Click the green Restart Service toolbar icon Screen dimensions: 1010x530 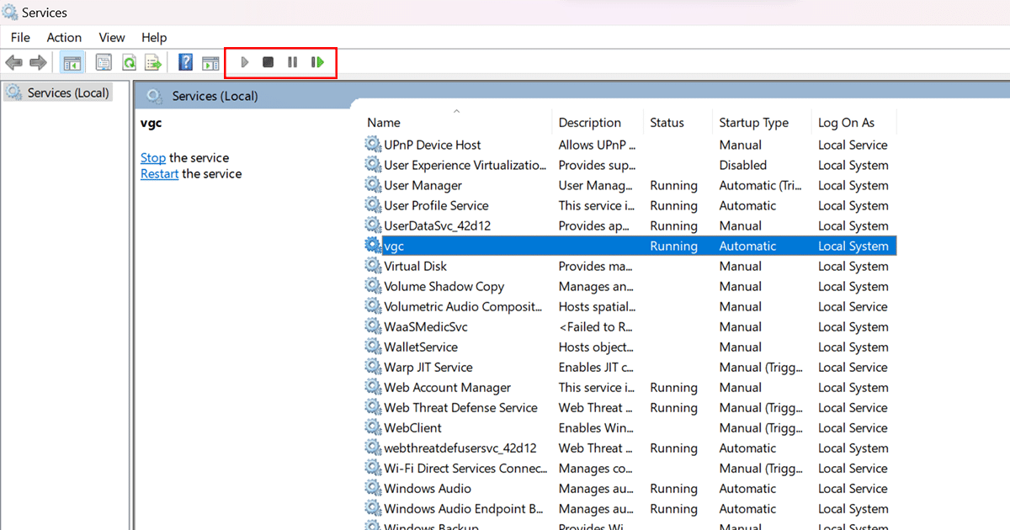coord(317,62)
